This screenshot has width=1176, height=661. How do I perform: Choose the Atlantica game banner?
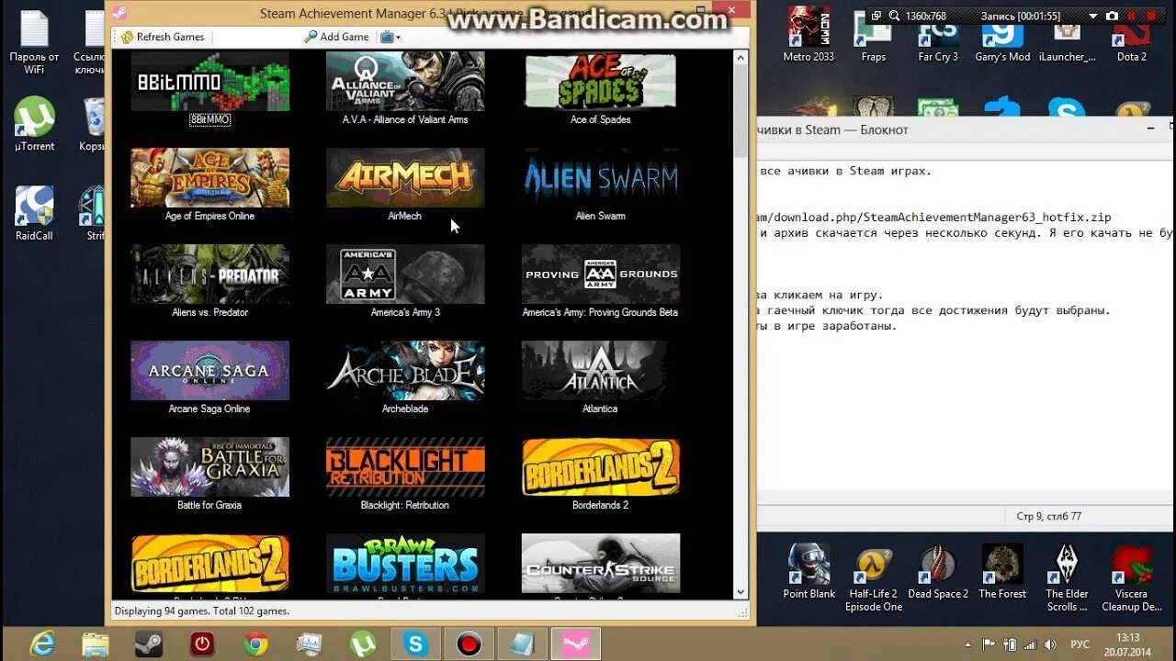601,371
